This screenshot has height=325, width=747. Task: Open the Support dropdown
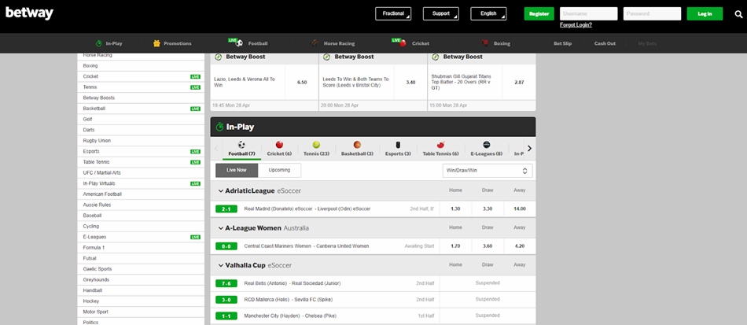point(440,14)
